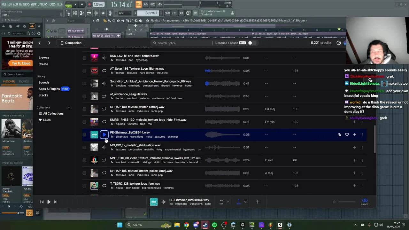Open the Line snap dropdown

[x=125, y=13]
